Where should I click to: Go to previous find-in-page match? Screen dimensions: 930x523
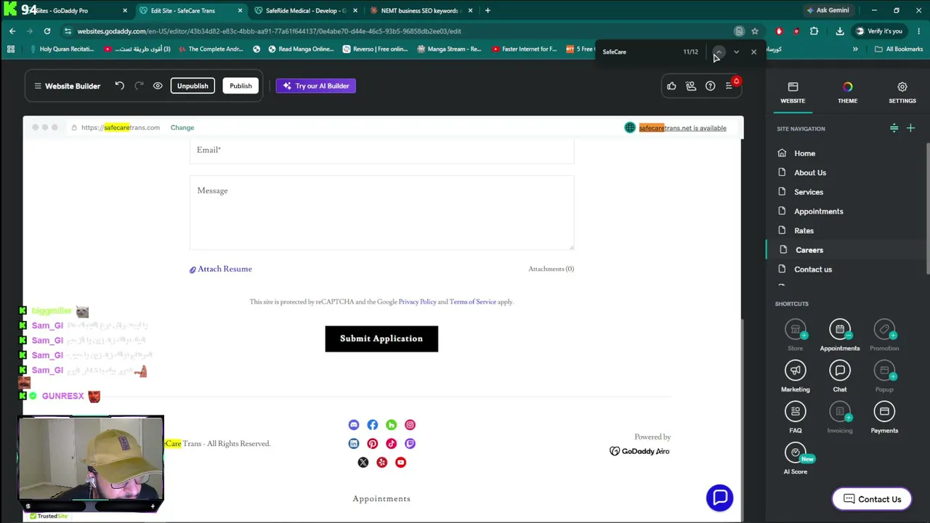719,52
